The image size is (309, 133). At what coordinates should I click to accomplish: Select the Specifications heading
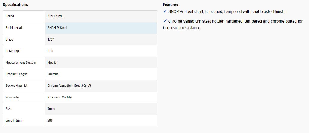[15, 5]
